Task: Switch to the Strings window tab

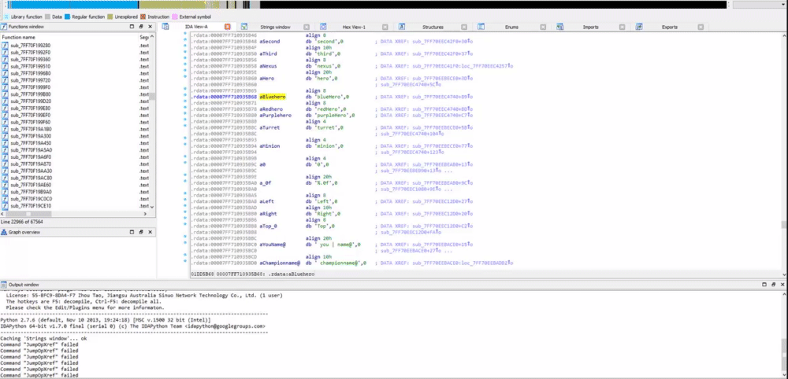Action: [274, 27]
